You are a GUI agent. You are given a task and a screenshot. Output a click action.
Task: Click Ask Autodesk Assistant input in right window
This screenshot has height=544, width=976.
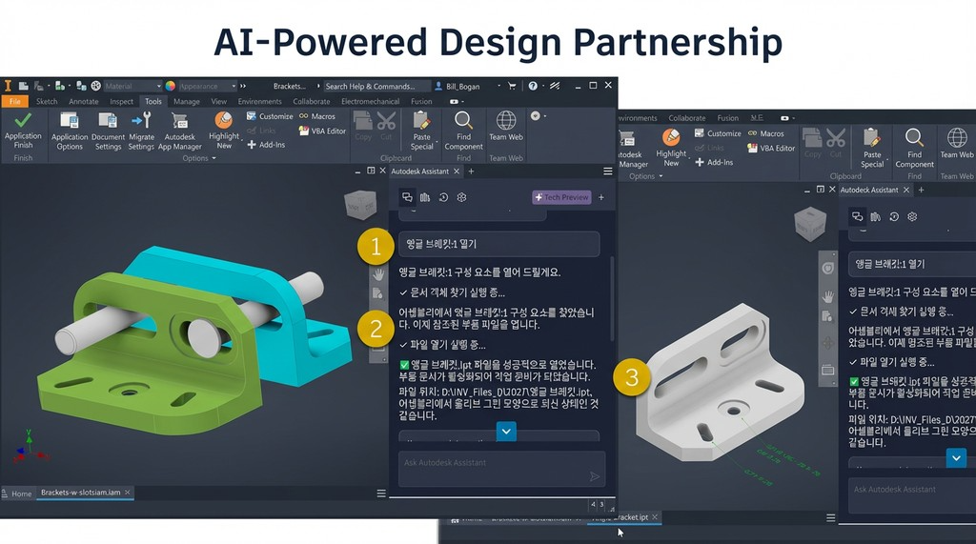point(912,495)
